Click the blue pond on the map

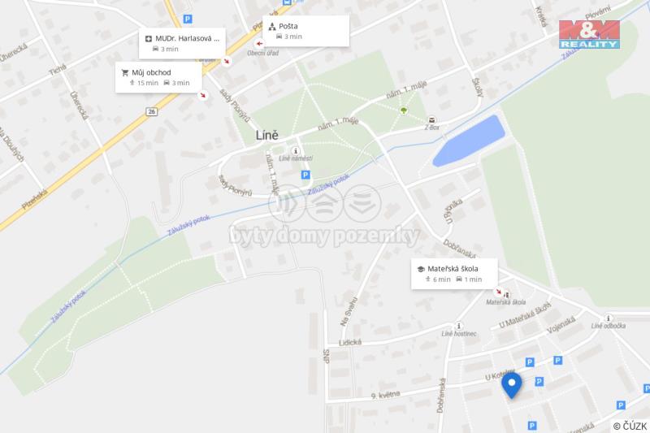(x=469, y=141)
